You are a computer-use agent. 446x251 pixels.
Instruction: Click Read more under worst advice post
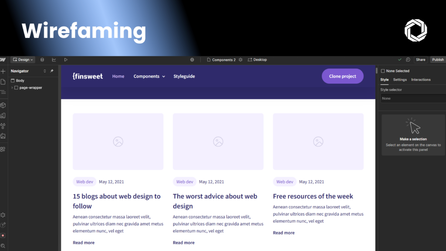184,242
